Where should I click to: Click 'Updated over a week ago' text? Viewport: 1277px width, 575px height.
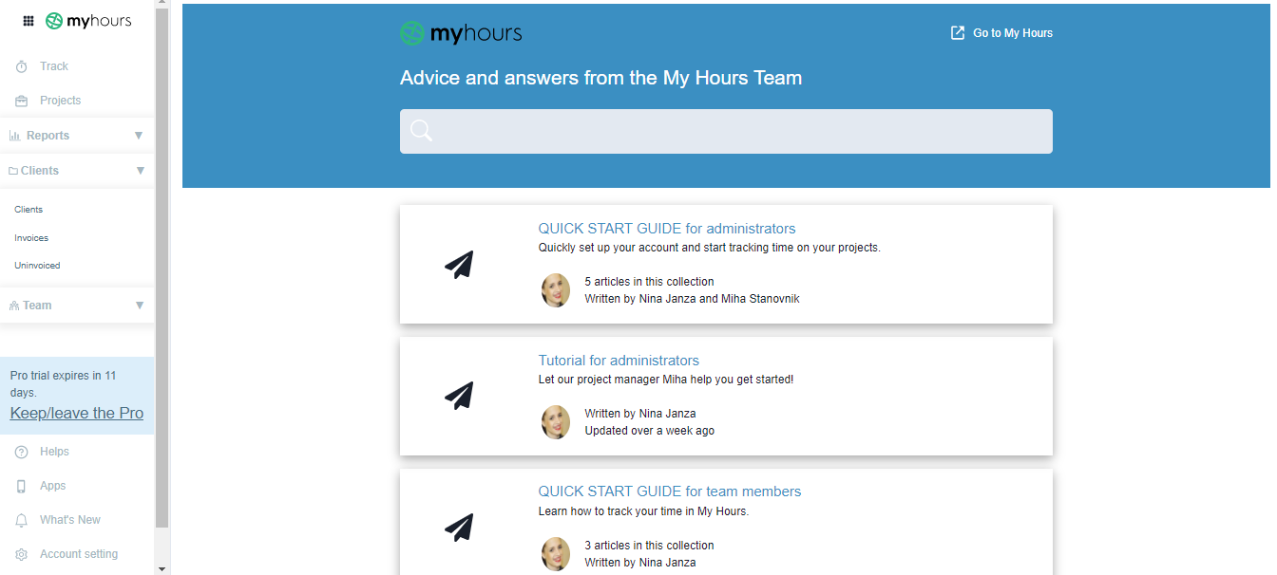coord(649,431)
